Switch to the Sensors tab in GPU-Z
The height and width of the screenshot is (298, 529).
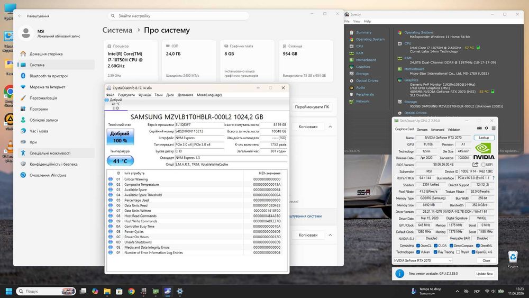point(422,130)
